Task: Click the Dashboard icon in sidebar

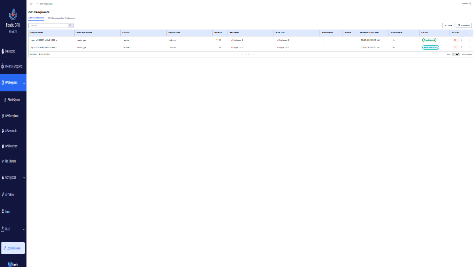Action: tap(3, 51)
